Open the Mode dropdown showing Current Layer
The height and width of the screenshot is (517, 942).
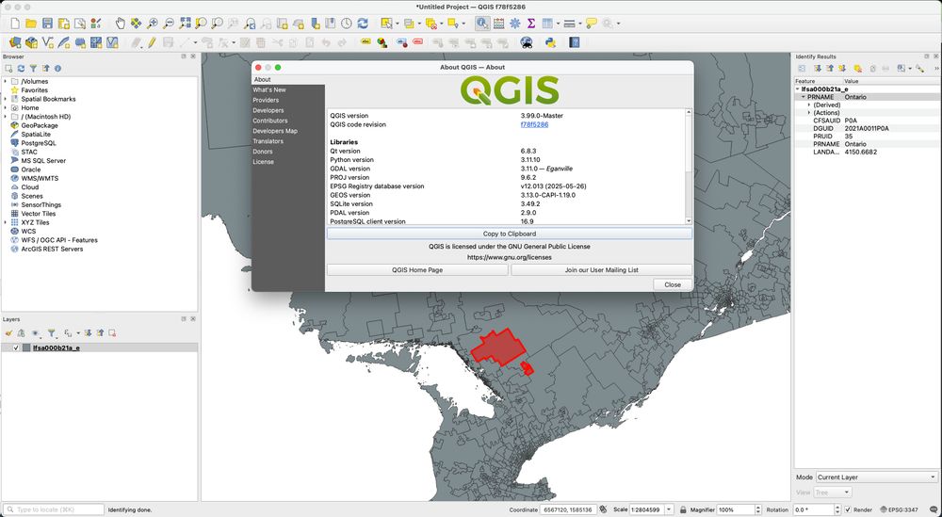876,477
